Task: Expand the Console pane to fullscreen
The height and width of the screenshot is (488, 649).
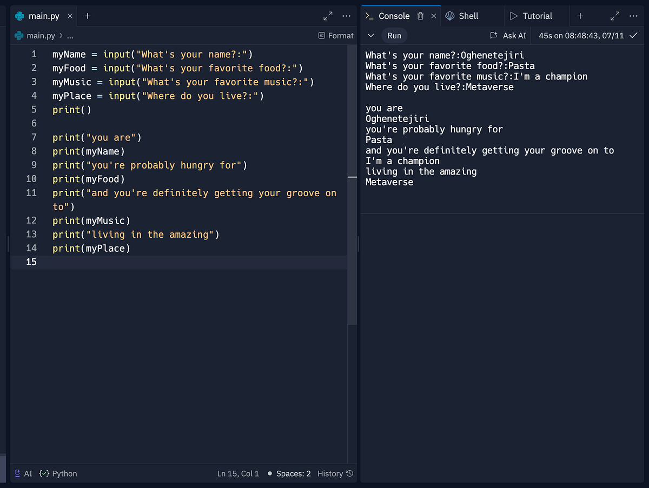Action: [x=615, y=16]
